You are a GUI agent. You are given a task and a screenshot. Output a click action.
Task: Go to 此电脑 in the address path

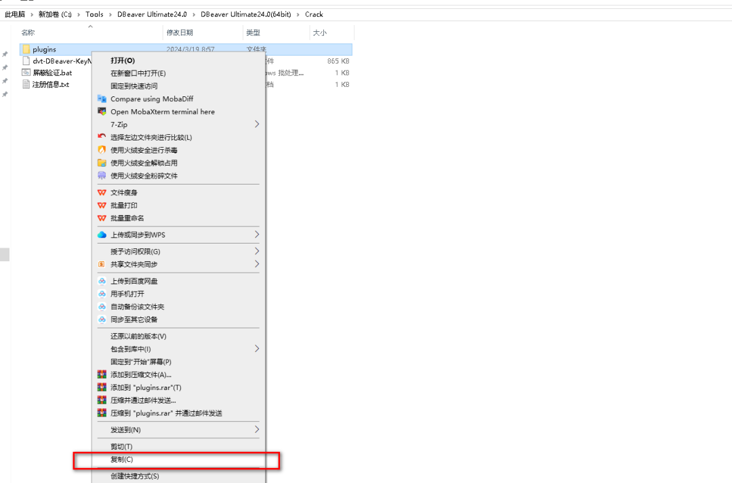point(15,14)
